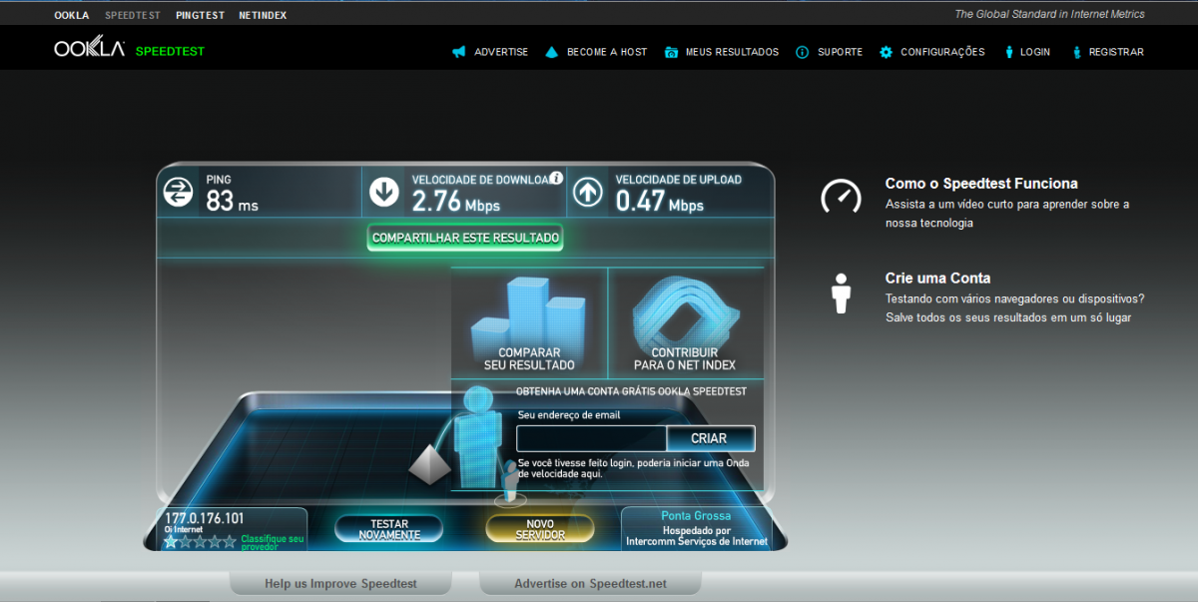Click the person icon beside Crie uma Conta
The width and height of the screenshot is (1198, 602).
pos(841,294)
